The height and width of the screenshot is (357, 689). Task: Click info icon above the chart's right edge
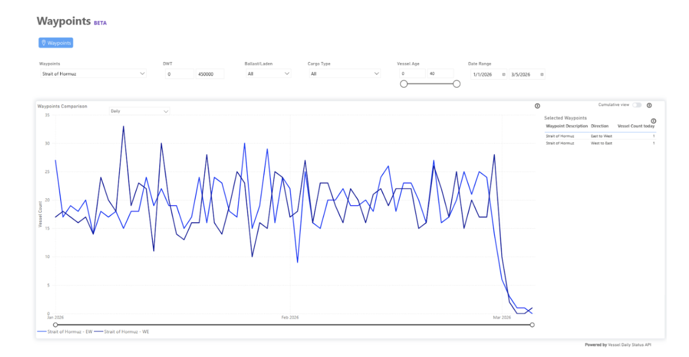(537, 106)
